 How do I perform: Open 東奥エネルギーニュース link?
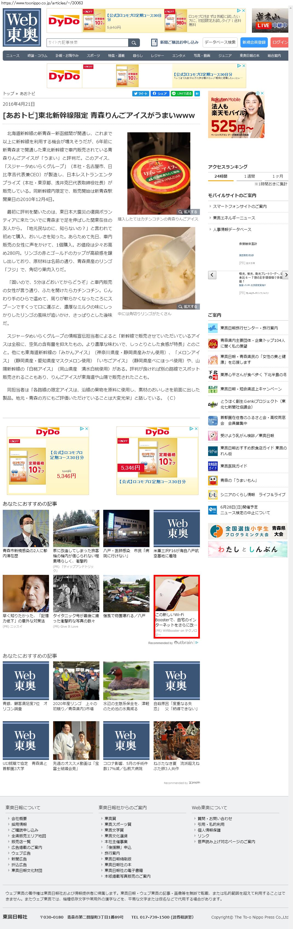(x=234, y=218)
